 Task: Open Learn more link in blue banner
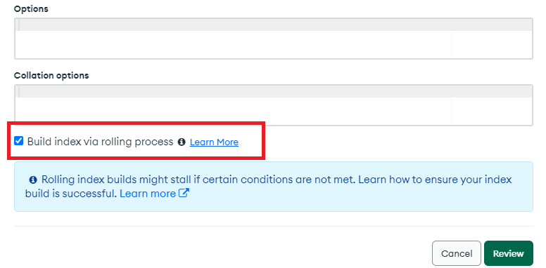[x=148, y=194]
